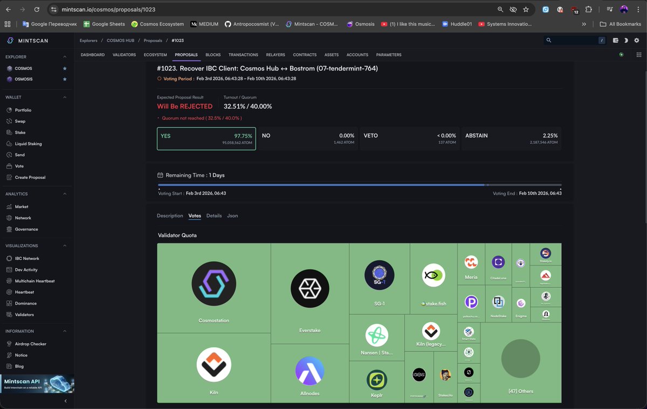This screenshot has width=647, height=409.
Task: Open the Send icon in sidebar
Action: coord(10,155)
